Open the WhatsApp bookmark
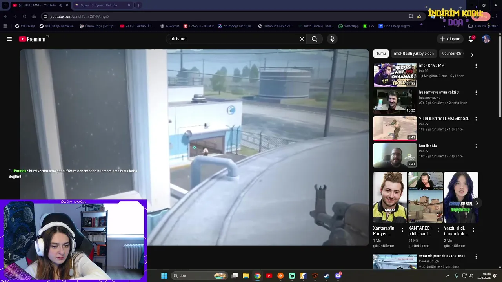The width and height of the screenshot is (502, 282). click(x=348, y=26)
